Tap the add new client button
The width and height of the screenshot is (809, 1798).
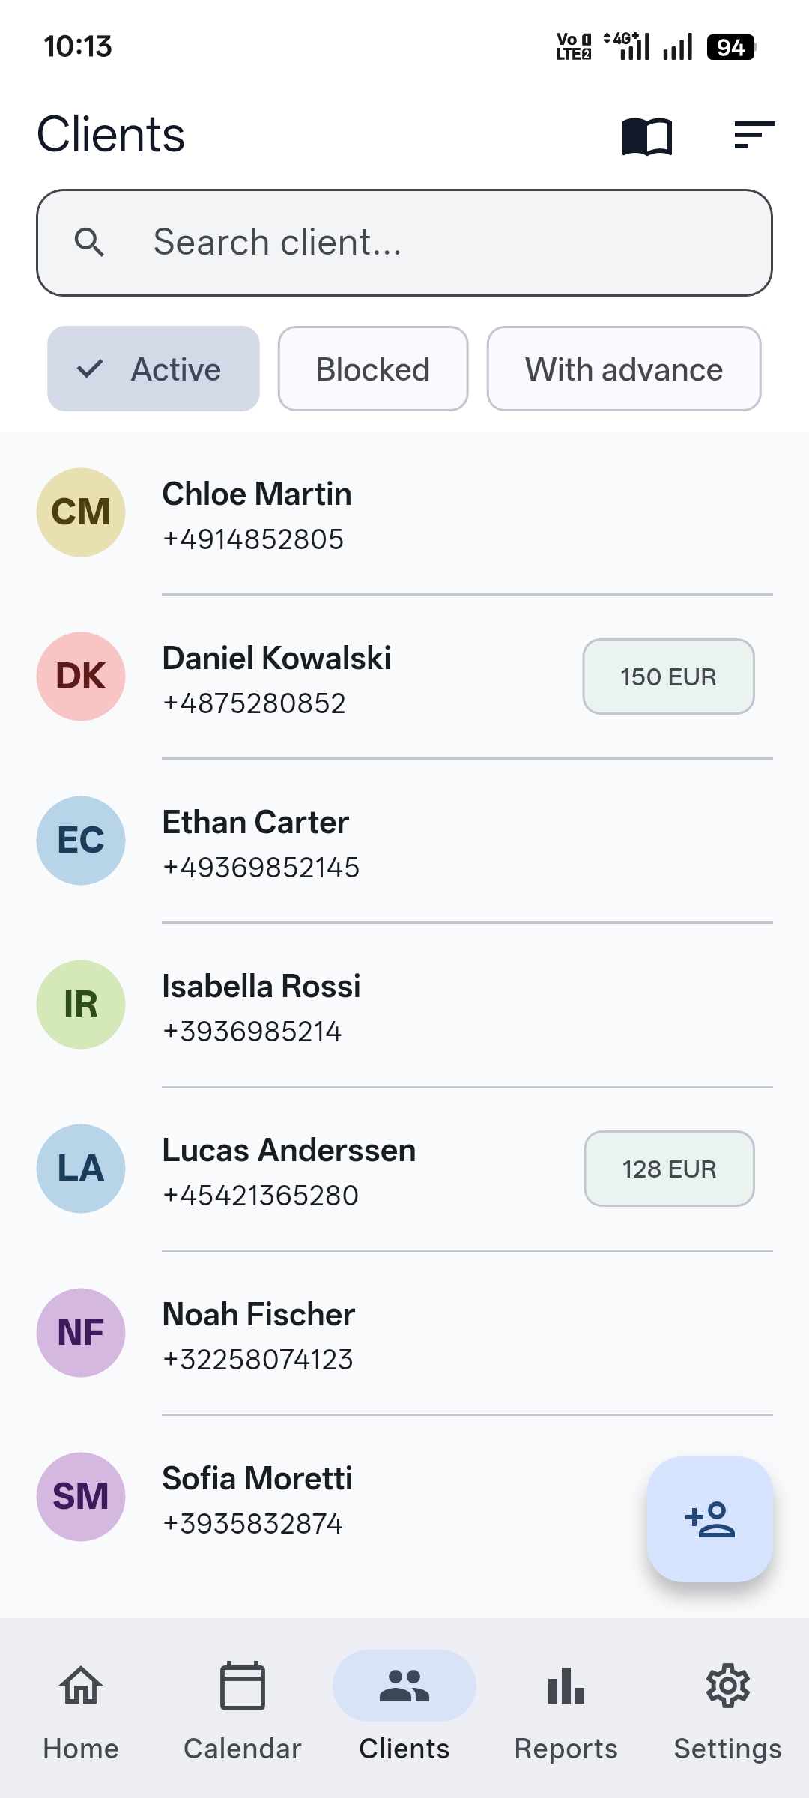710,1519
